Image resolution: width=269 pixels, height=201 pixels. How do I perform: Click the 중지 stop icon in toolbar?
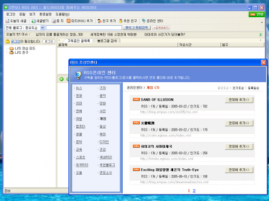point(54,21)
